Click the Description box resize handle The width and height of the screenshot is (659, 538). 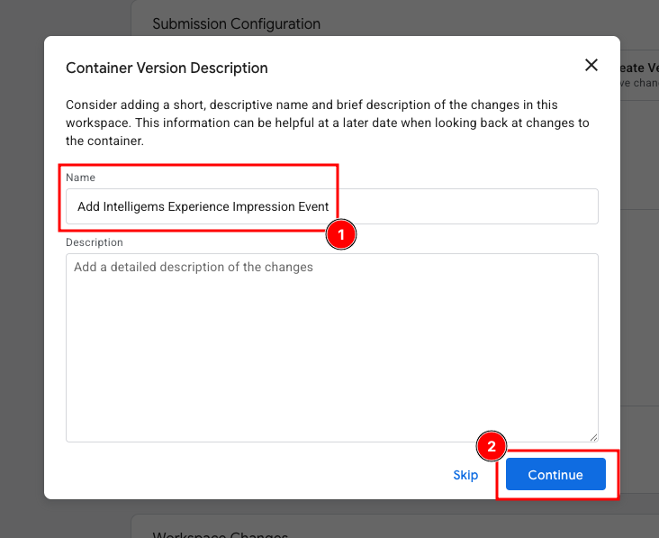point(593,437)
